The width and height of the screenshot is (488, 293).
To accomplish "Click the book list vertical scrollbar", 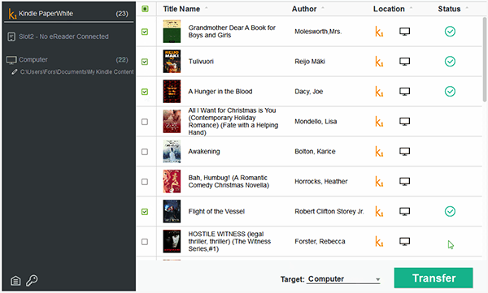I will click(484, 59).
